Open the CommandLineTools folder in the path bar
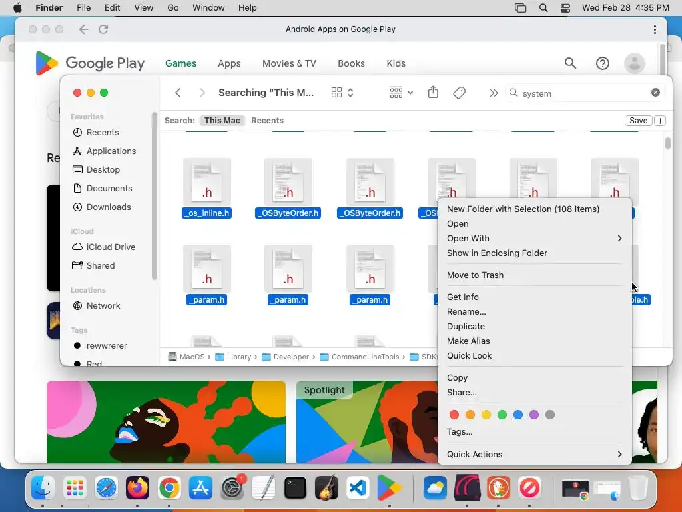Image resolution: width=682 pixels, height=512 pixels. 360,357
